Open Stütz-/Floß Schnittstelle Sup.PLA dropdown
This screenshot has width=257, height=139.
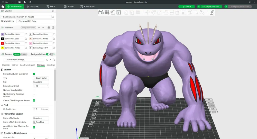(41, 122)
